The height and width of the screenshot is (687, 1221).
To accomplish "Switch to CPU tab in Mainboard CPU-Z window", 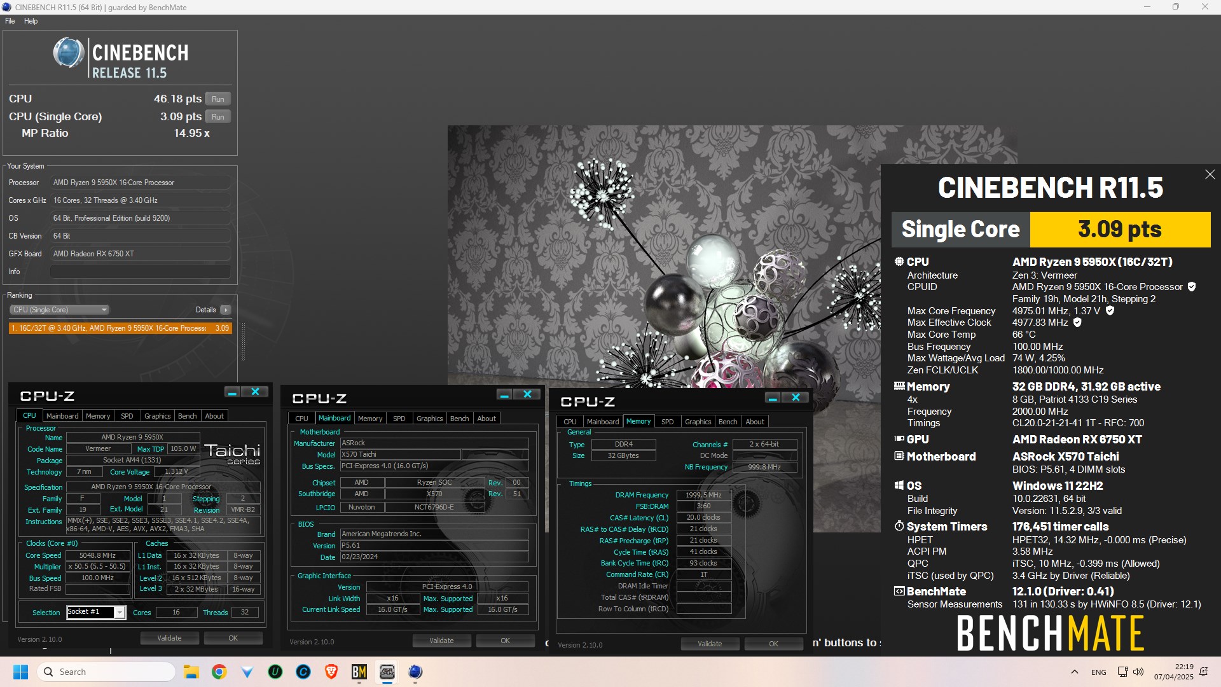I will coord(302,419).
